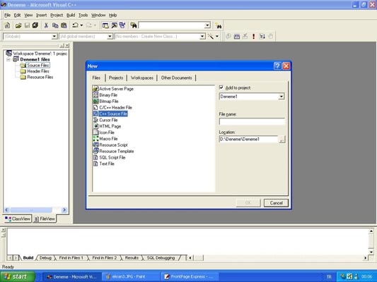Image resolution: width=377 pixels, height=282 pixels.
Task: Collapse the Deneme1 files tree node
Action: [8, 59]
